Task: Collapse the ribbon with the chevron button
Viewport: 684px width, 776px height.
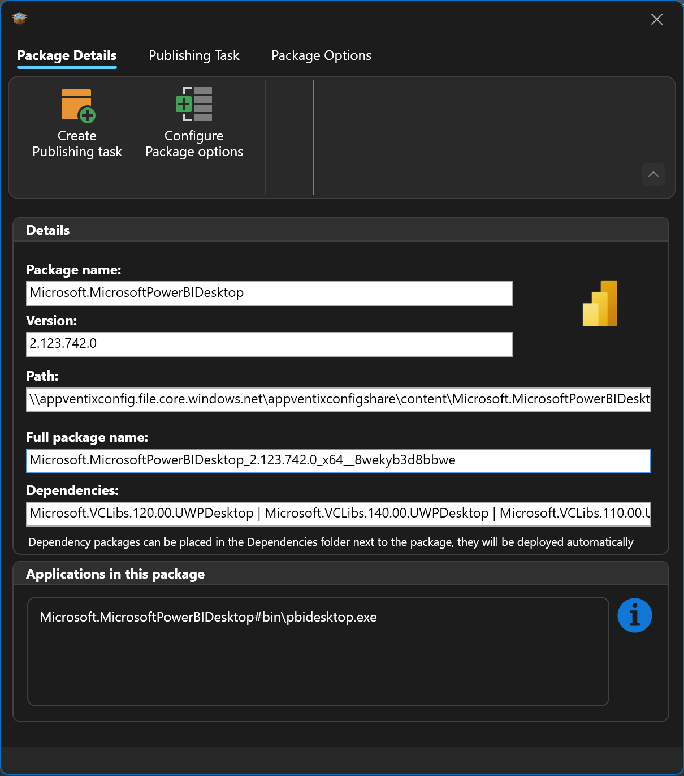Action: [x=653, y=174]
